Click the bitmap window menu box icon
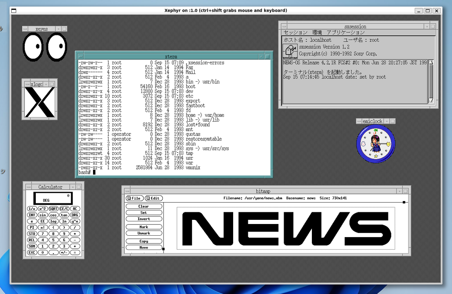 point(127,191)
